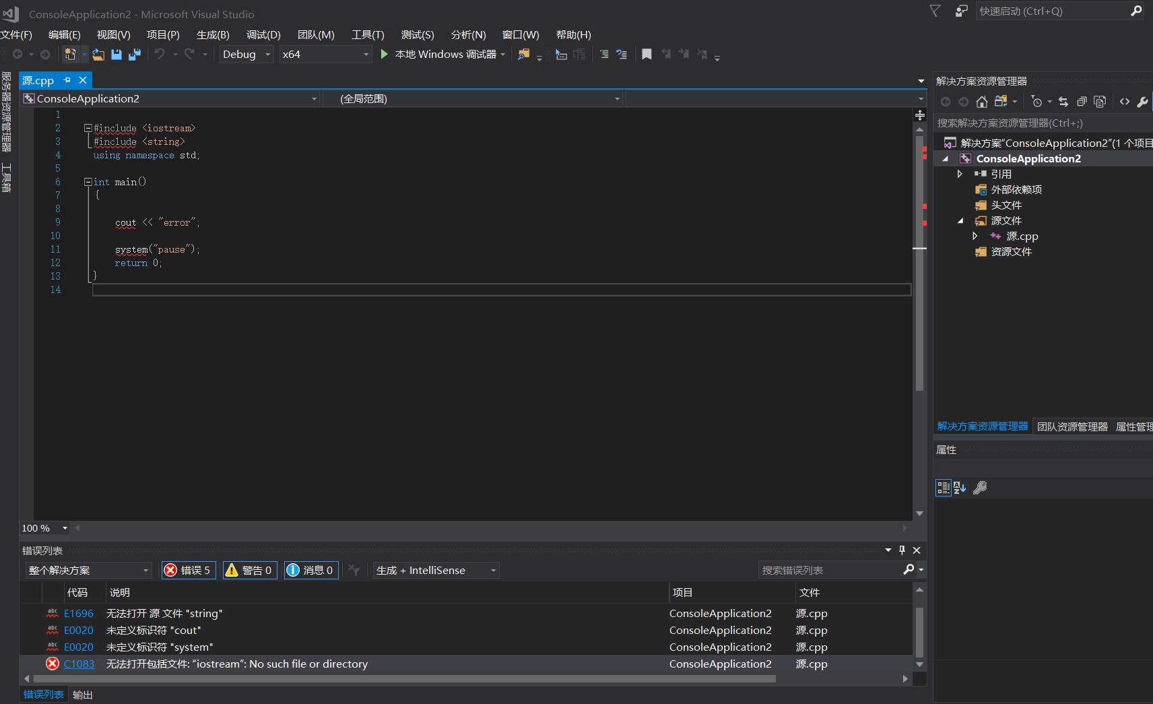
Task: Click the Alphabetical sort icon in Properties
Action: coord(960,488)
